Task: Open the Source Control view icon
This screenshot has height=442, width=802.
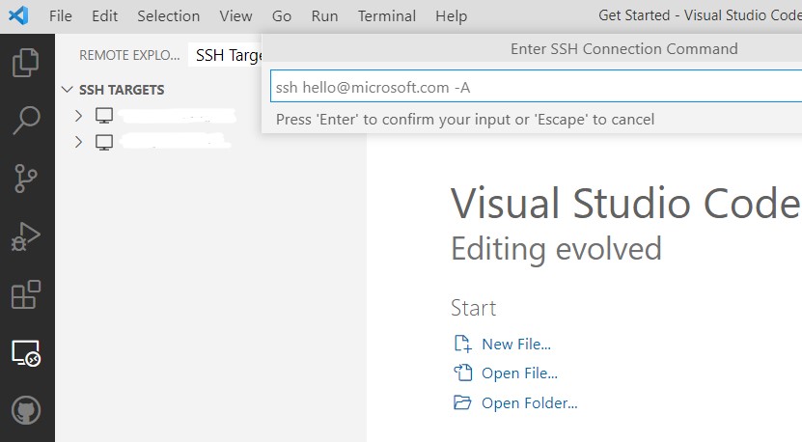Action: point(26,179)
